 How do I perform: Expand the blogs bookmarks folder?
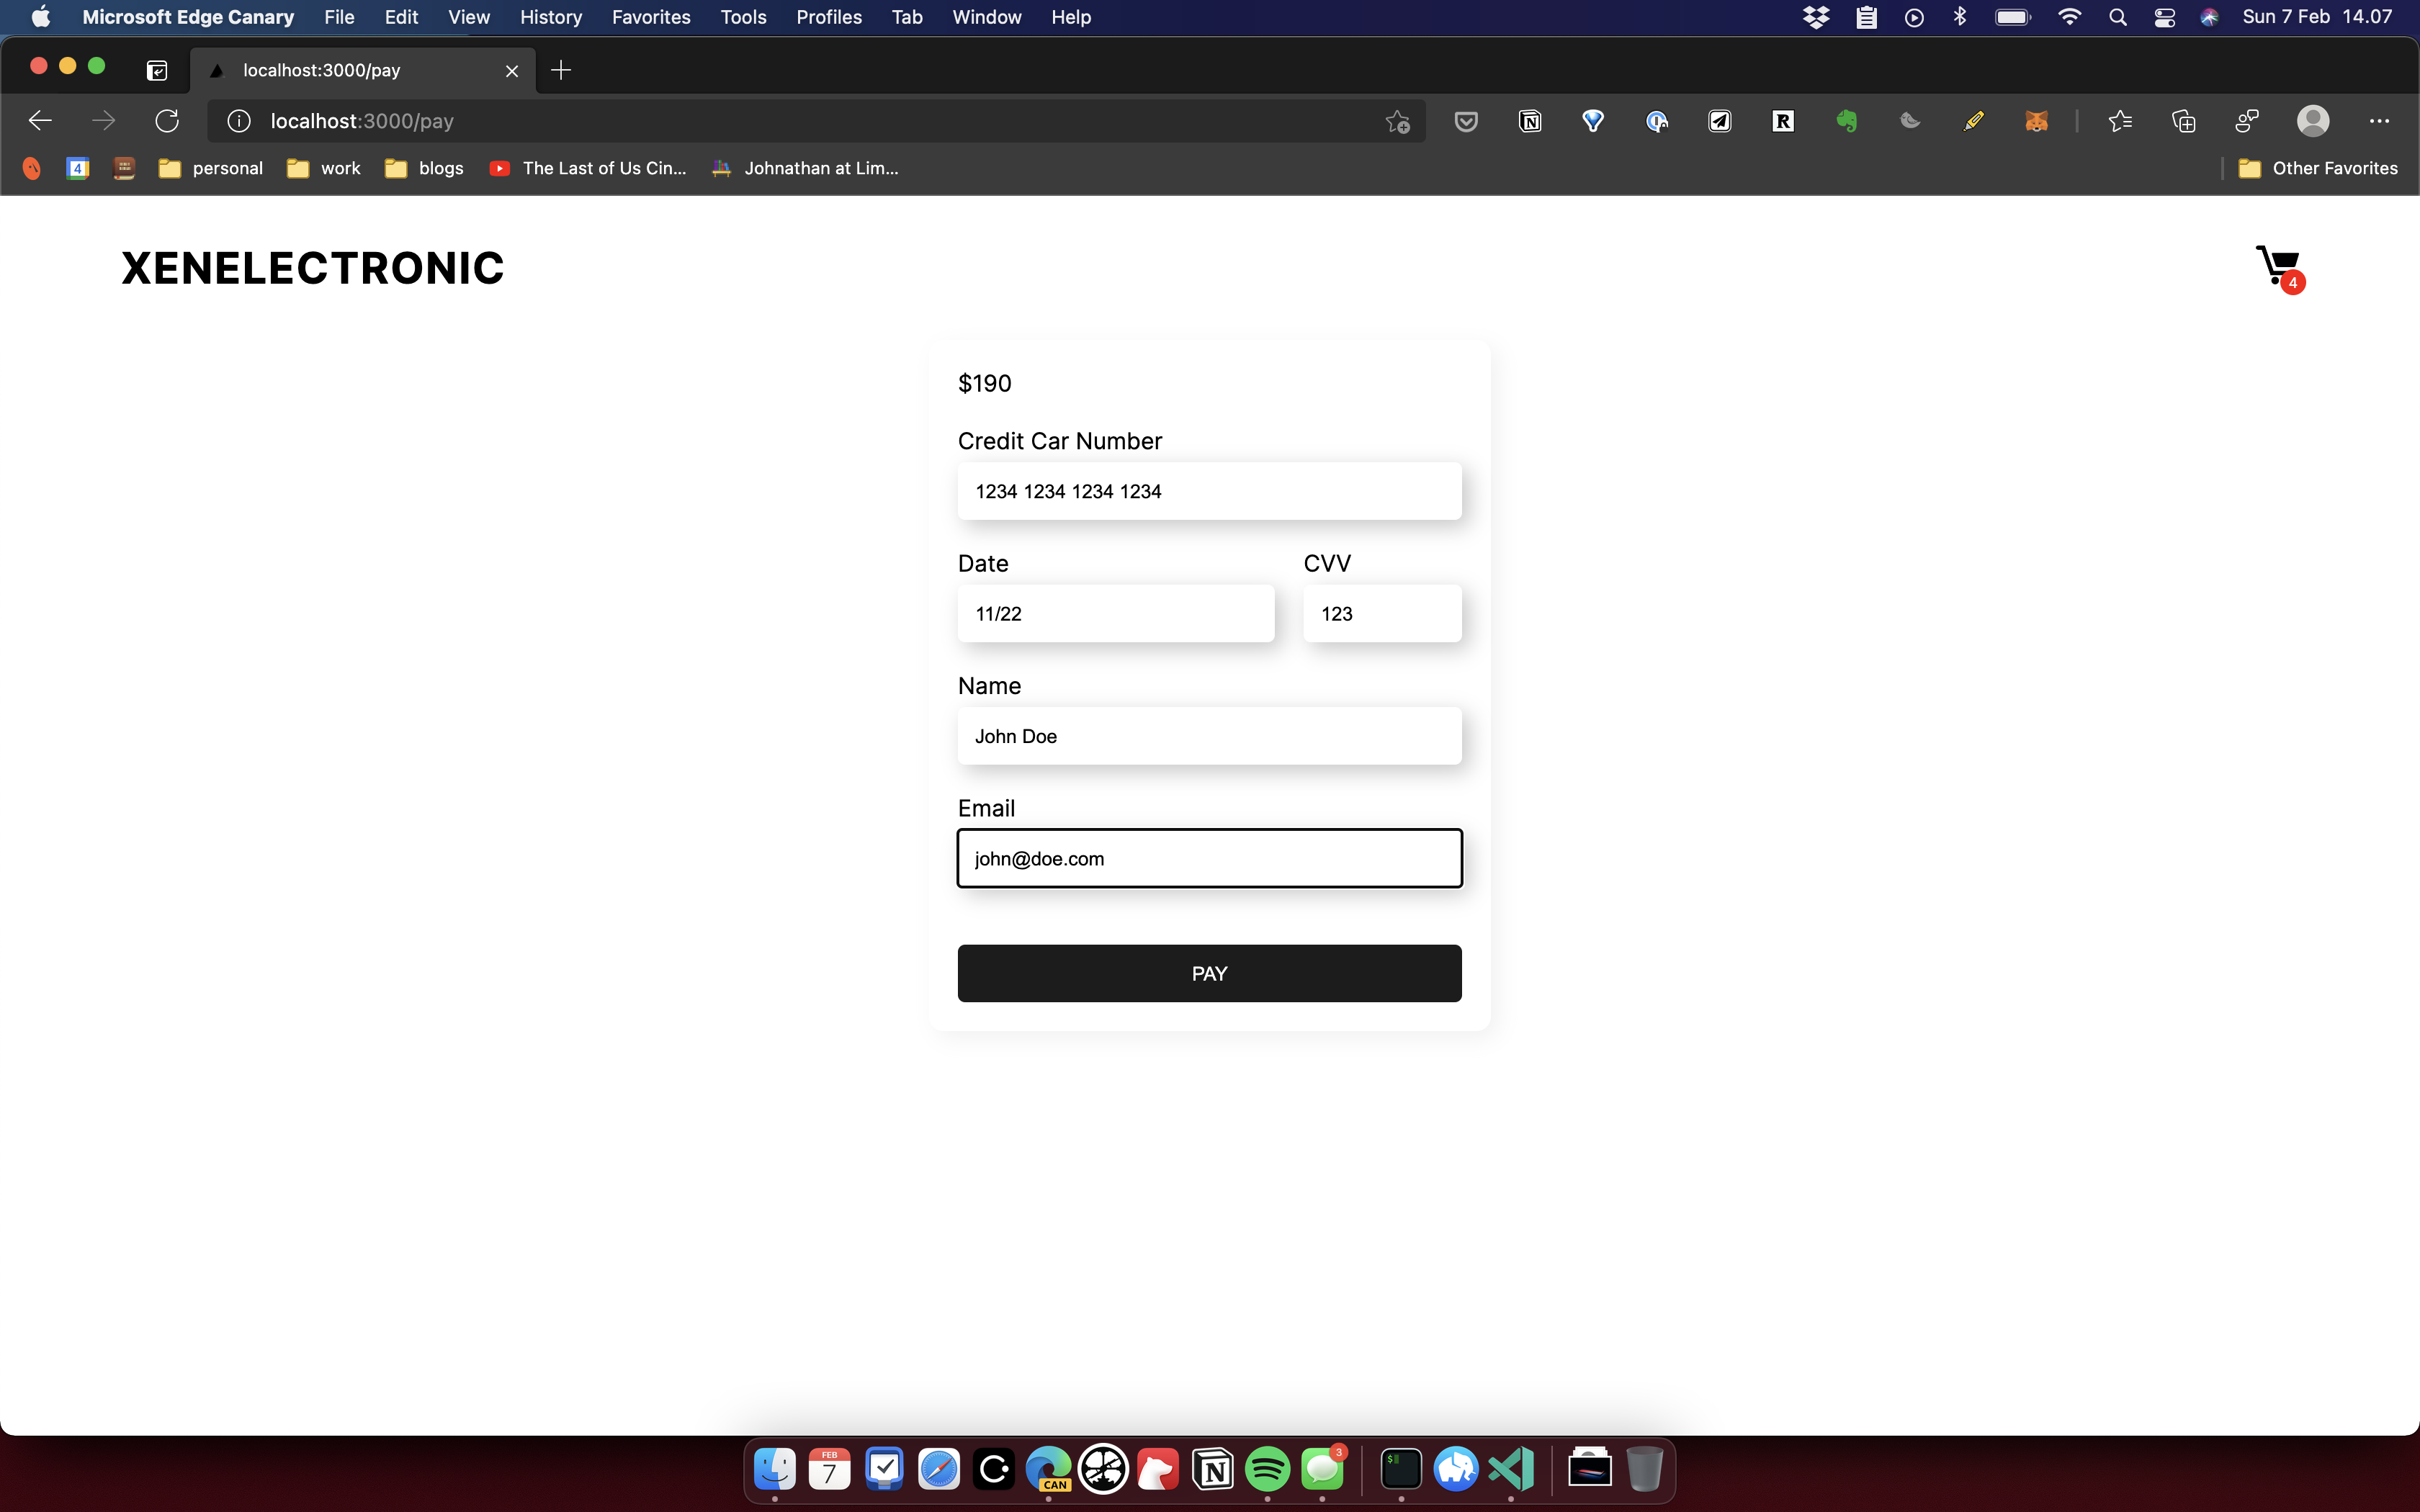click(x=425, y=168)
